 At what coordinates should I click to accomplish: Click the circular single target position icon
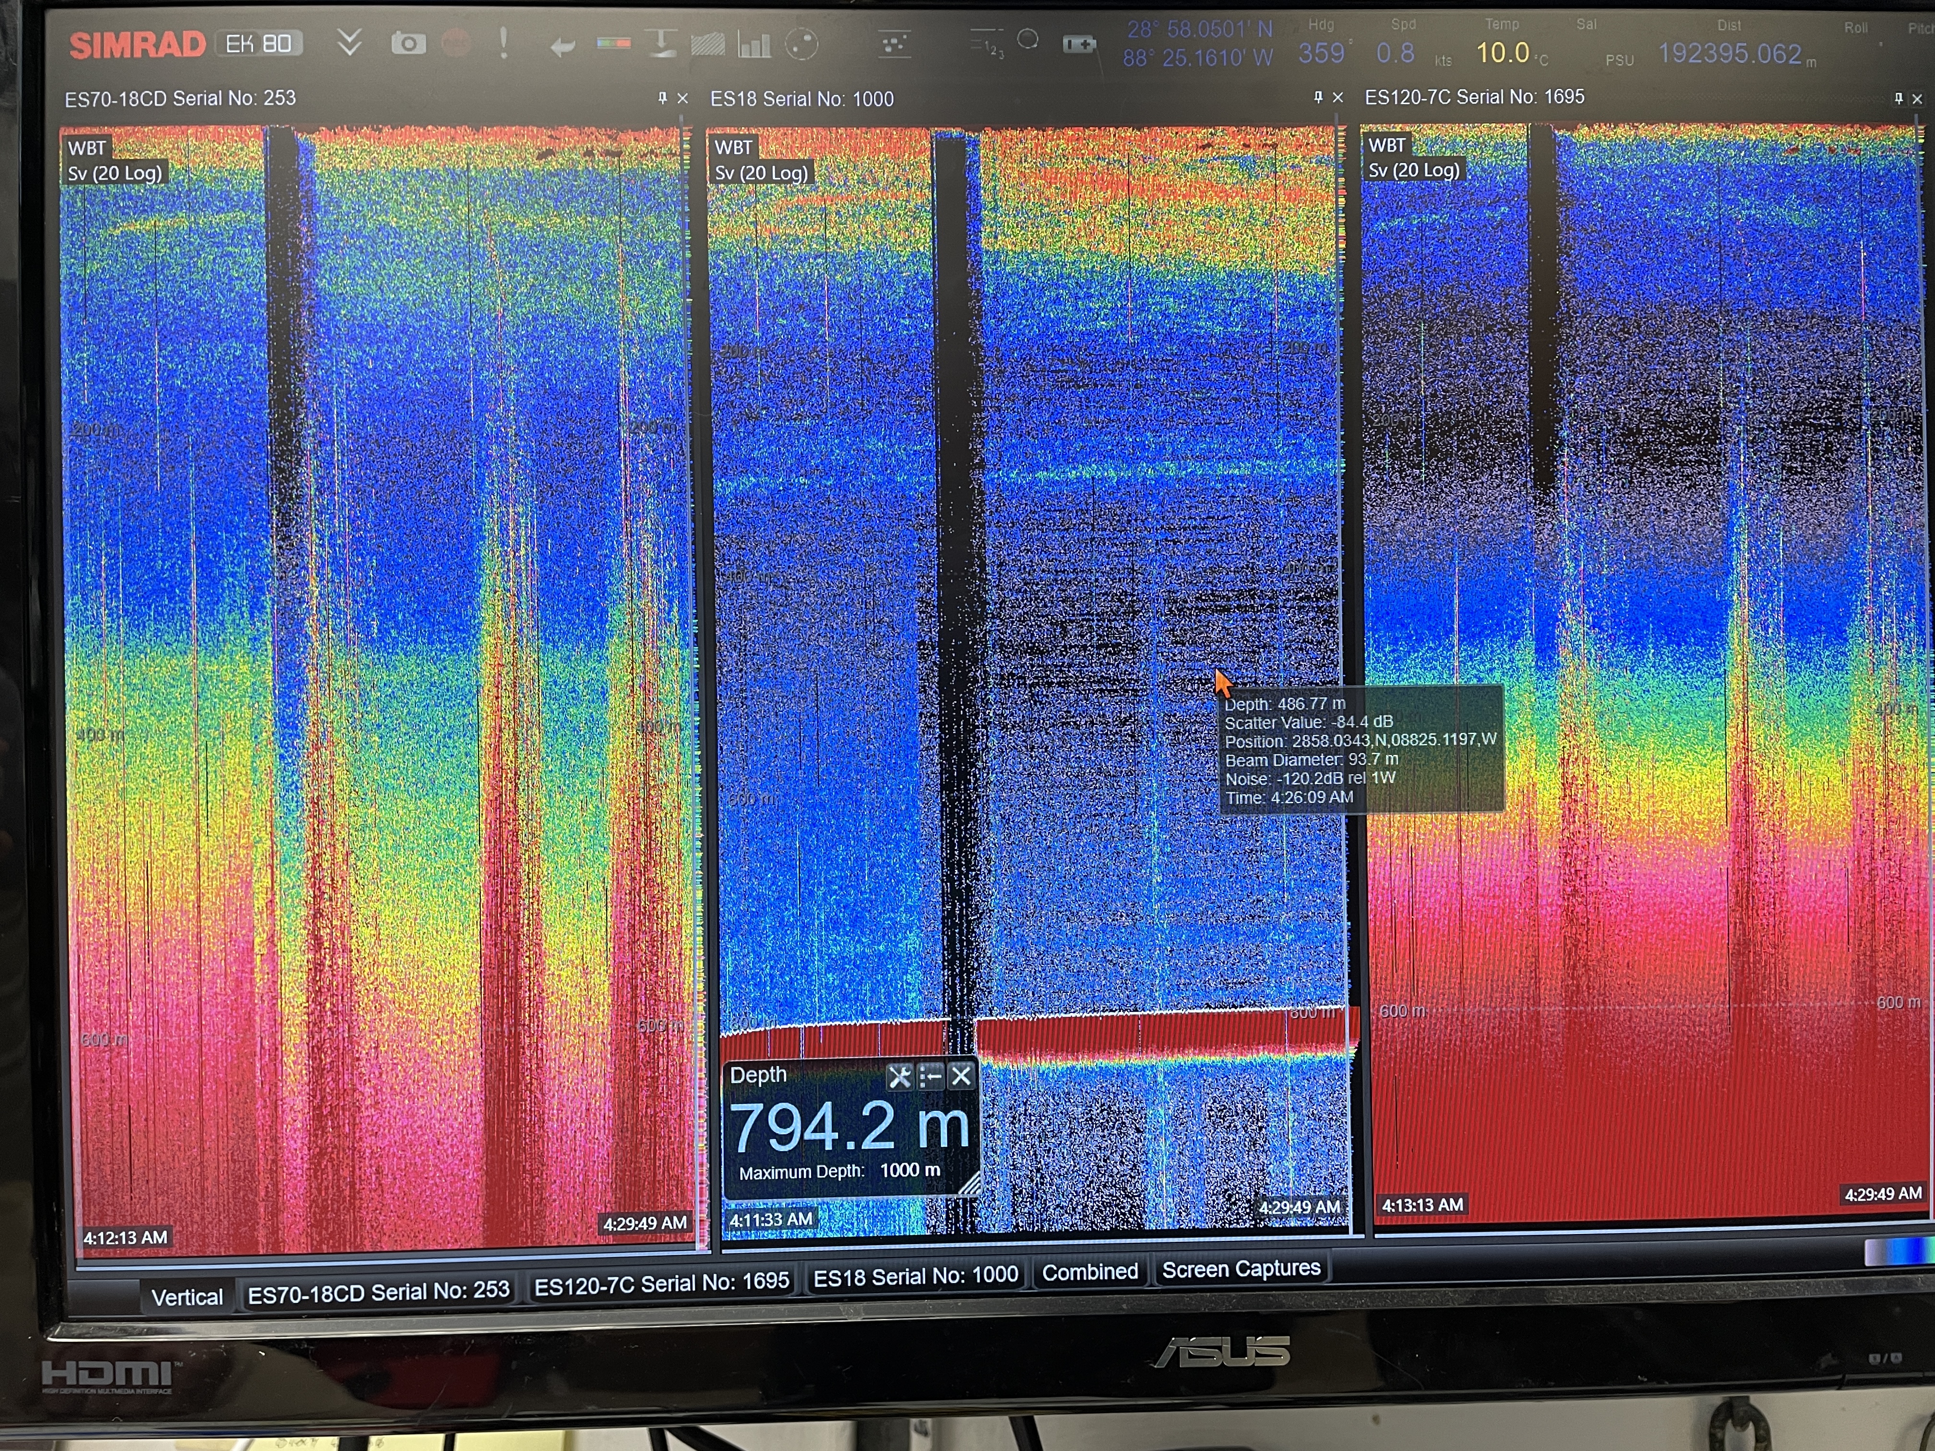pyautogui.click(x=801, y=44)
